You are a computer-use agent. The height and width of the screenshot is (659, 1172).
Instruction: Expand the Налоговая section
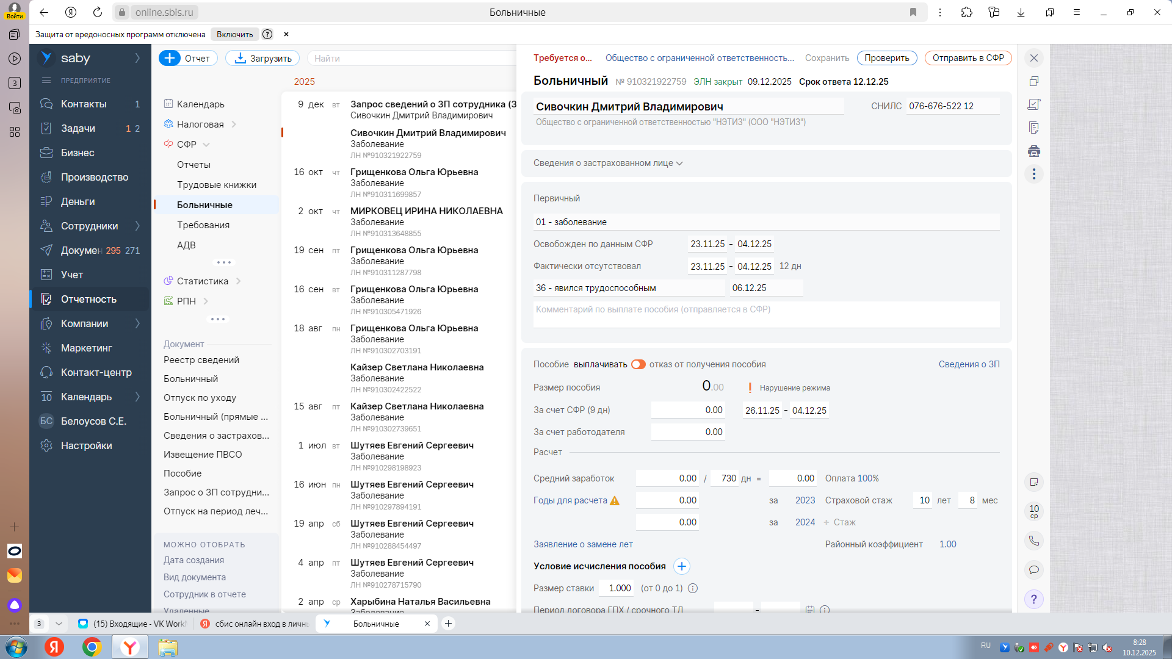tap(234, 124)
